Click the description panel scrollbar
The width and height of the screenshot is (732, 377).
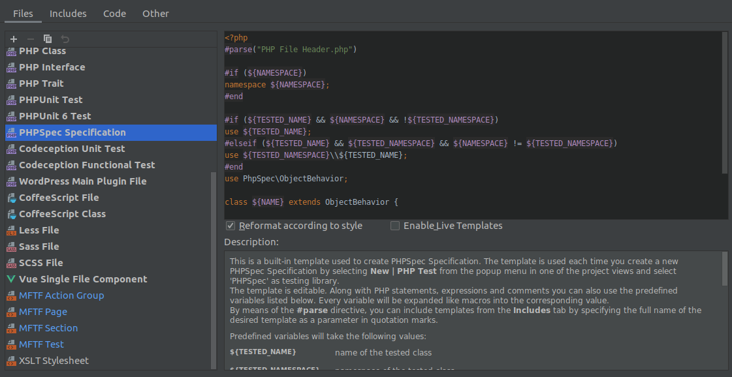(725, 268)
